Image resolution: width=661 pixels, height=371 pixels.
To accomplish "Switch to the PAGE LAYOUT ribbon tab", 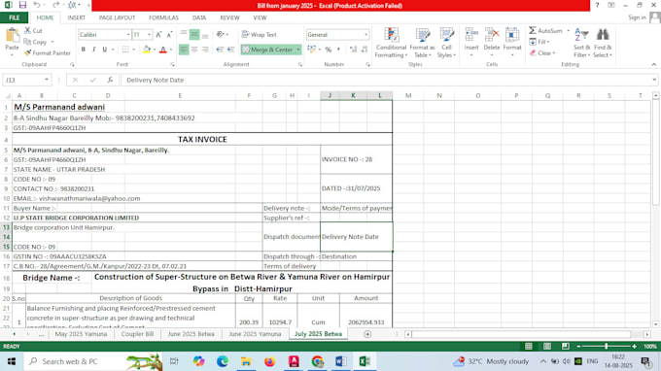I will point(117,17).
